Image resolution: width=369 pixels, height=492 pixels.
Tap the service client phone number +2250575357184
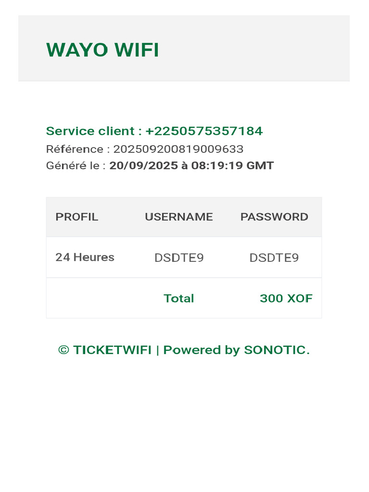click(204, 131)
